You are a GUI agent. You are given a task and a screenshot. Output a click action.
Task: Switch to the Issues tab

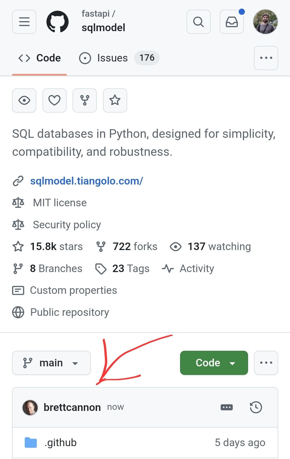[x=119, y=58]
